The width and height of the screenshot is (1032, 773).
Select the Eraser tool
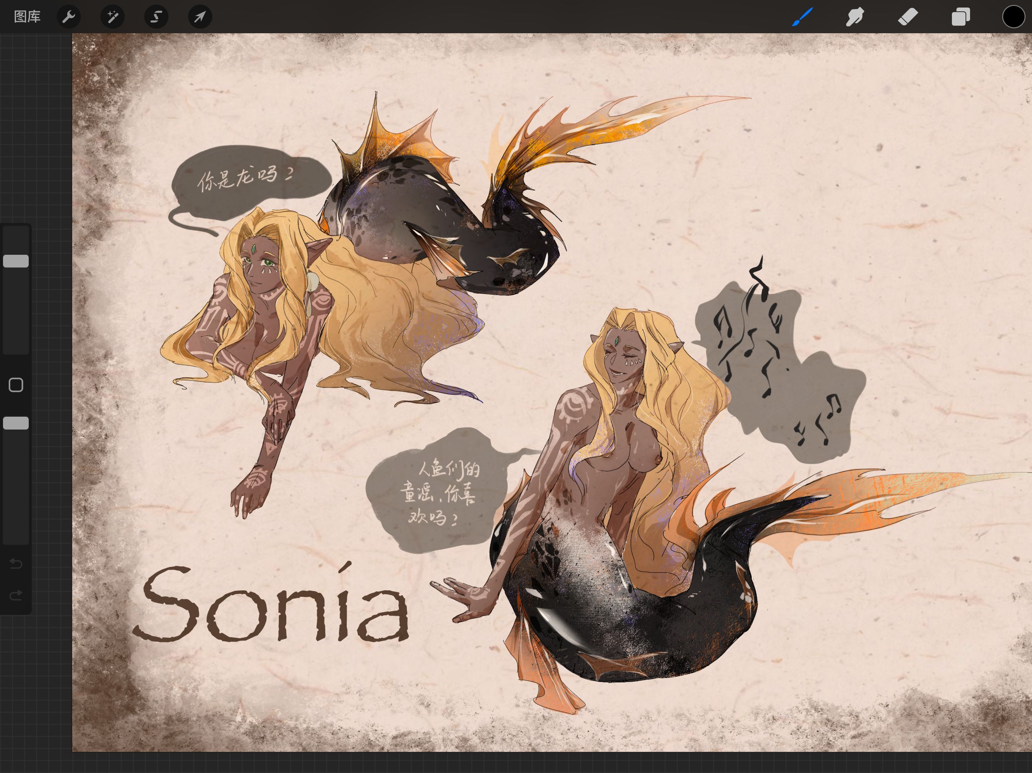(908, 17)
